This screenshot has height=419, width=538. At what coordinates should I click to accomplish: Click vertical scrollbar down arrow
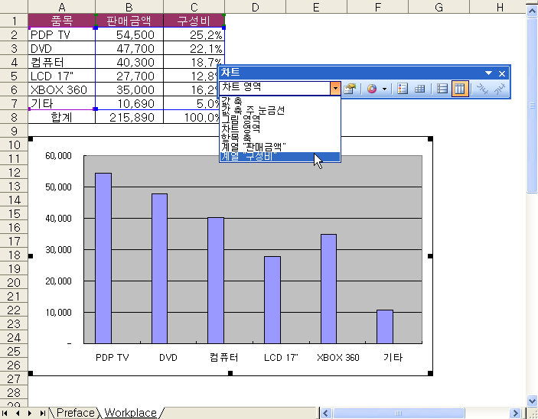coord(532,400)
